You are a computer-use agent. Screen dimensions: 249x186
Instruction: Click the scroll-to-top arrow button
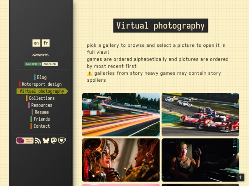click(240, 177)
